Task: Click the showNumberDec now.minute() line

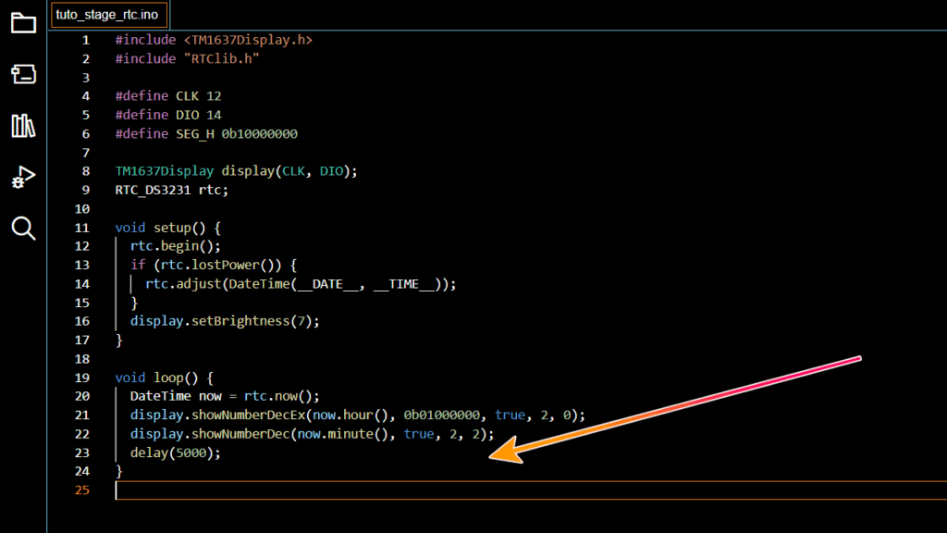Action: (x=313, y=434)
